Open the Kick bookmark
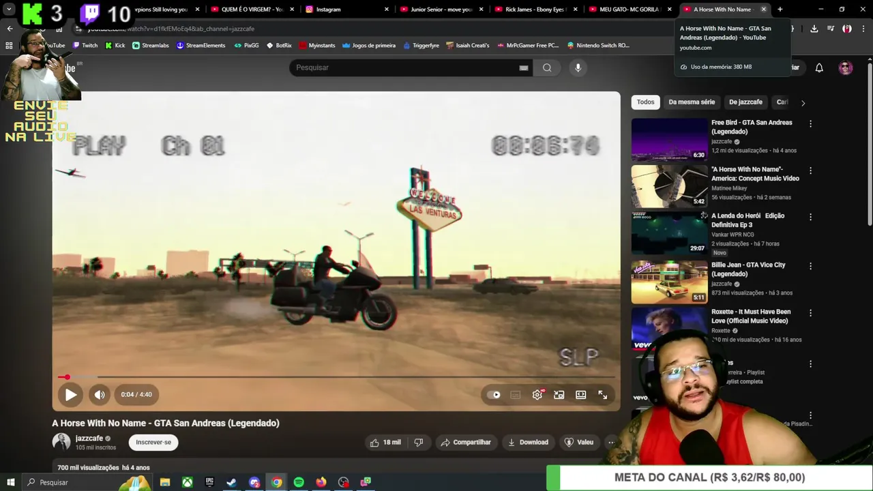This screenshot has height=491, width=873. pyautogui.click(x=115, y=46)
